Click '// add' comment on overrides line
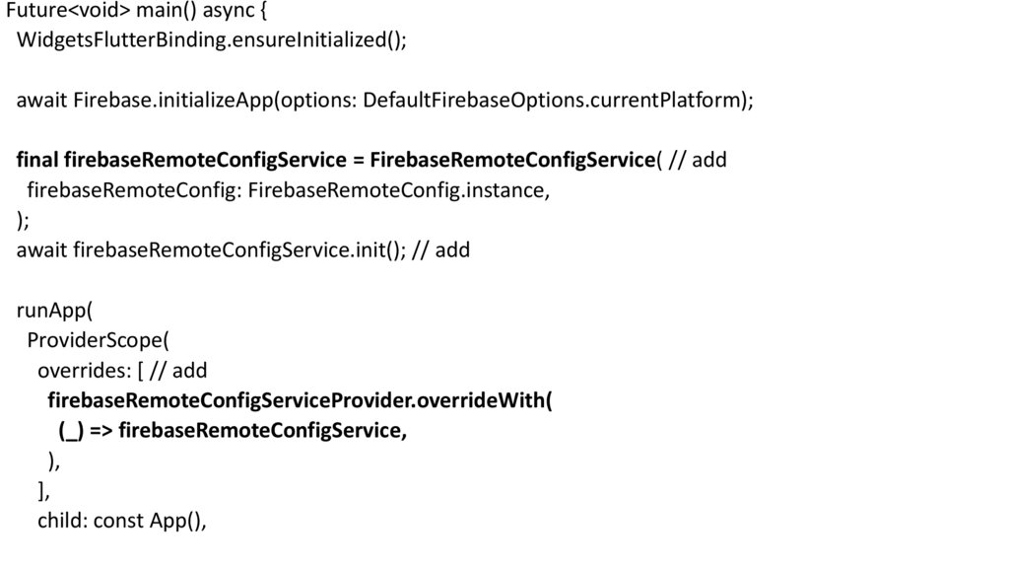 (x=178, y=371)
